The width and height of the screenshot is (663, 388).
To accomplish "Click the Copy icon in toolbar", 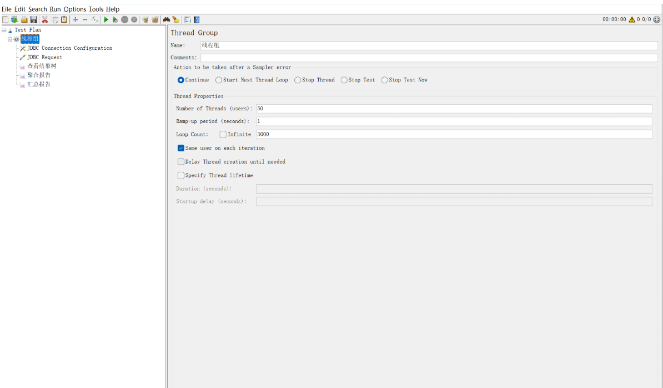I will pos(54,19).
